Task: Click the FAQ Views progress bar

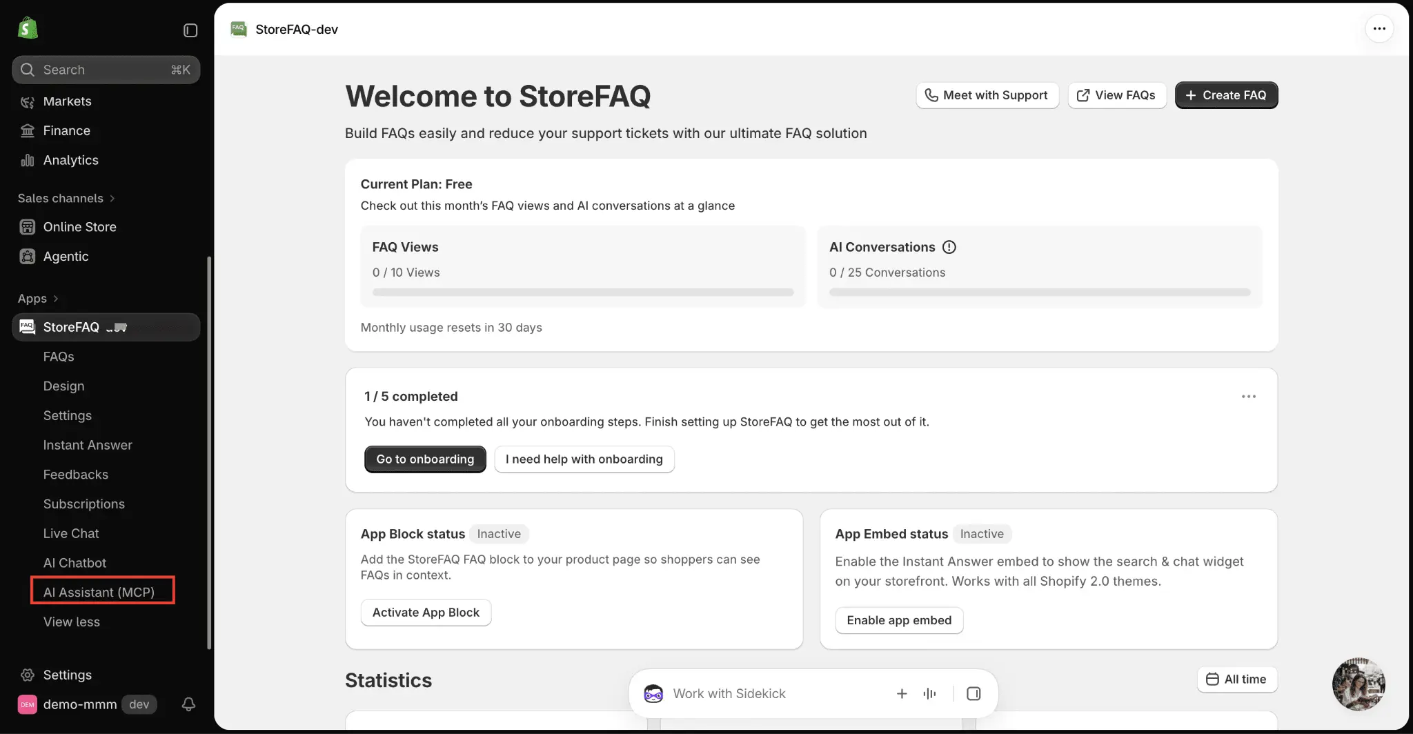Action: [583, 292]
